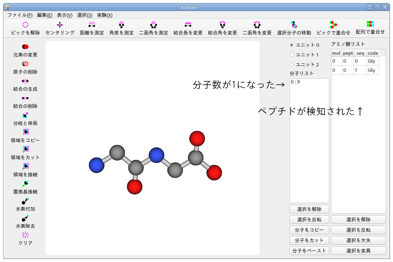Activate 水素付加 (add hydrogen) tool
This screenshot has width=393, height=262.
[25, 205]
